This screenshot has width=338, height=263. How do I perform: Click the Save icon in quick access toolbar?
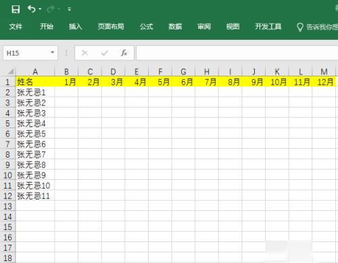(x=16, y=9)
